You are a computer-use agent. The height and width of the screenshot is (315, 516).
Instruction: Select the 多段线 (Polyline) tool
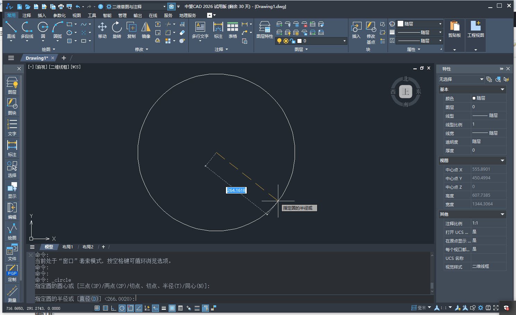pos(27,30)
